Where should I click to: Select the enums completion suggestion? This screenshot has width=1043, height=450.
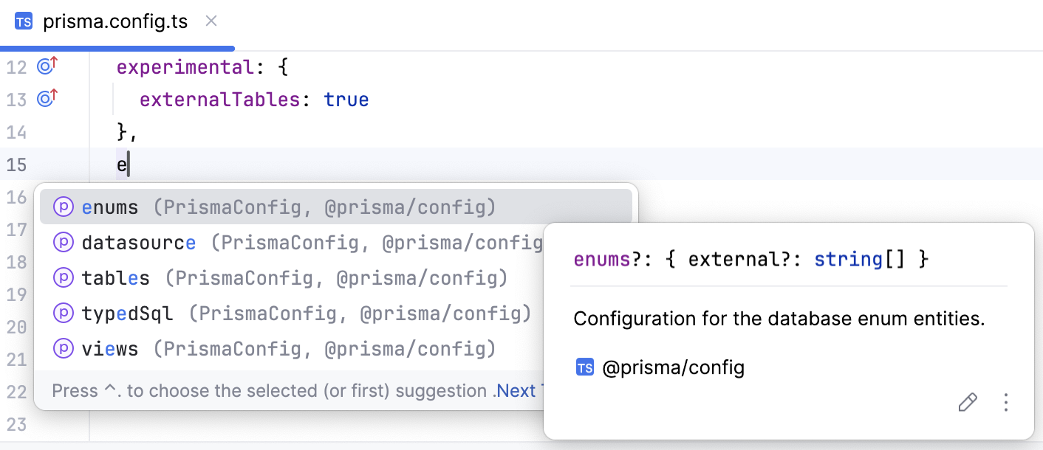point(111,207)
